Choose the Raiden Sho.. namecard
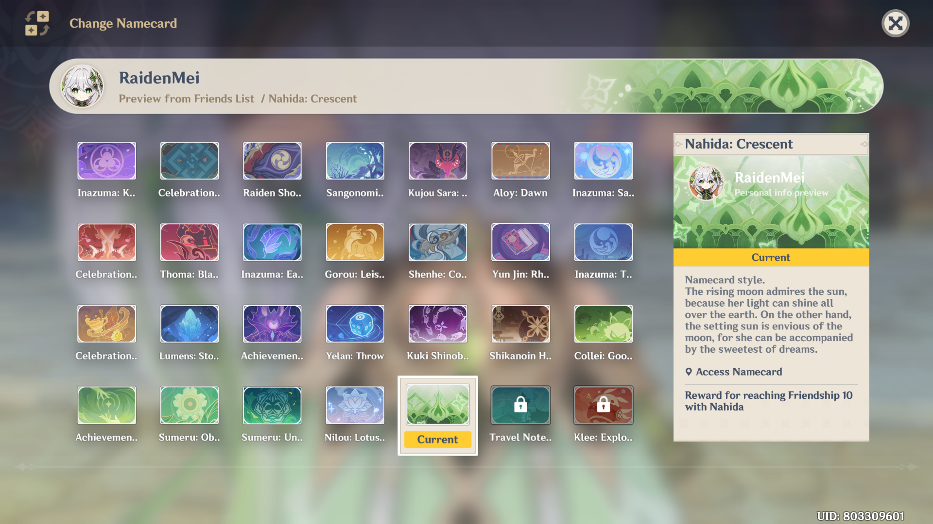 point(272,161)
